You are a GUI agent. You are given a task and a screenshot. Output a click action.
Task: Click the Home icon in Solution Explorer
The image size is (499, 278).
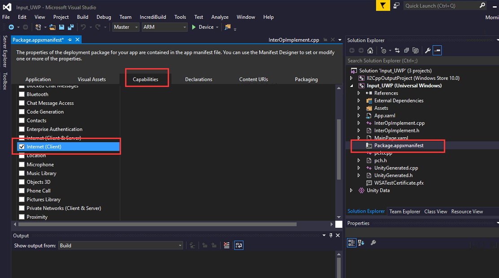[370, 51]
